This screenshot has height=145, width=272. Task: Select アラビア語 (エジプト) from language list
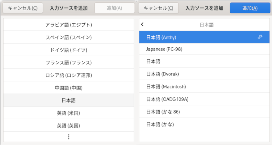tap(69, 25)
